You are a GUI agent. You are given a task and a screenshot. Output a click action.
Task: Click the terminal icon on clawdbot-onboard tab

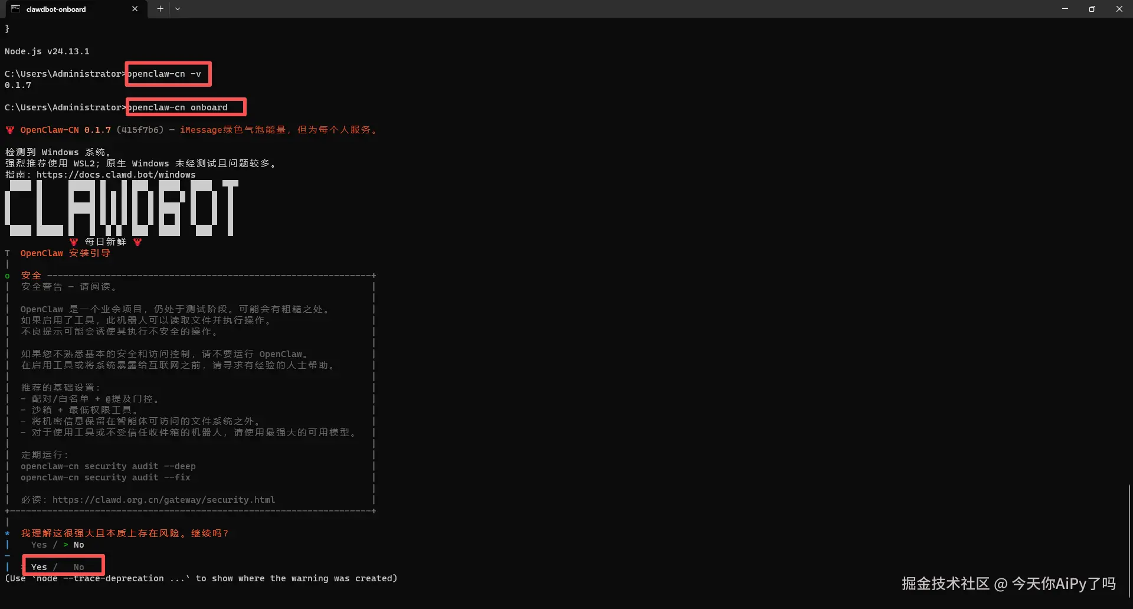click(15, 9)
